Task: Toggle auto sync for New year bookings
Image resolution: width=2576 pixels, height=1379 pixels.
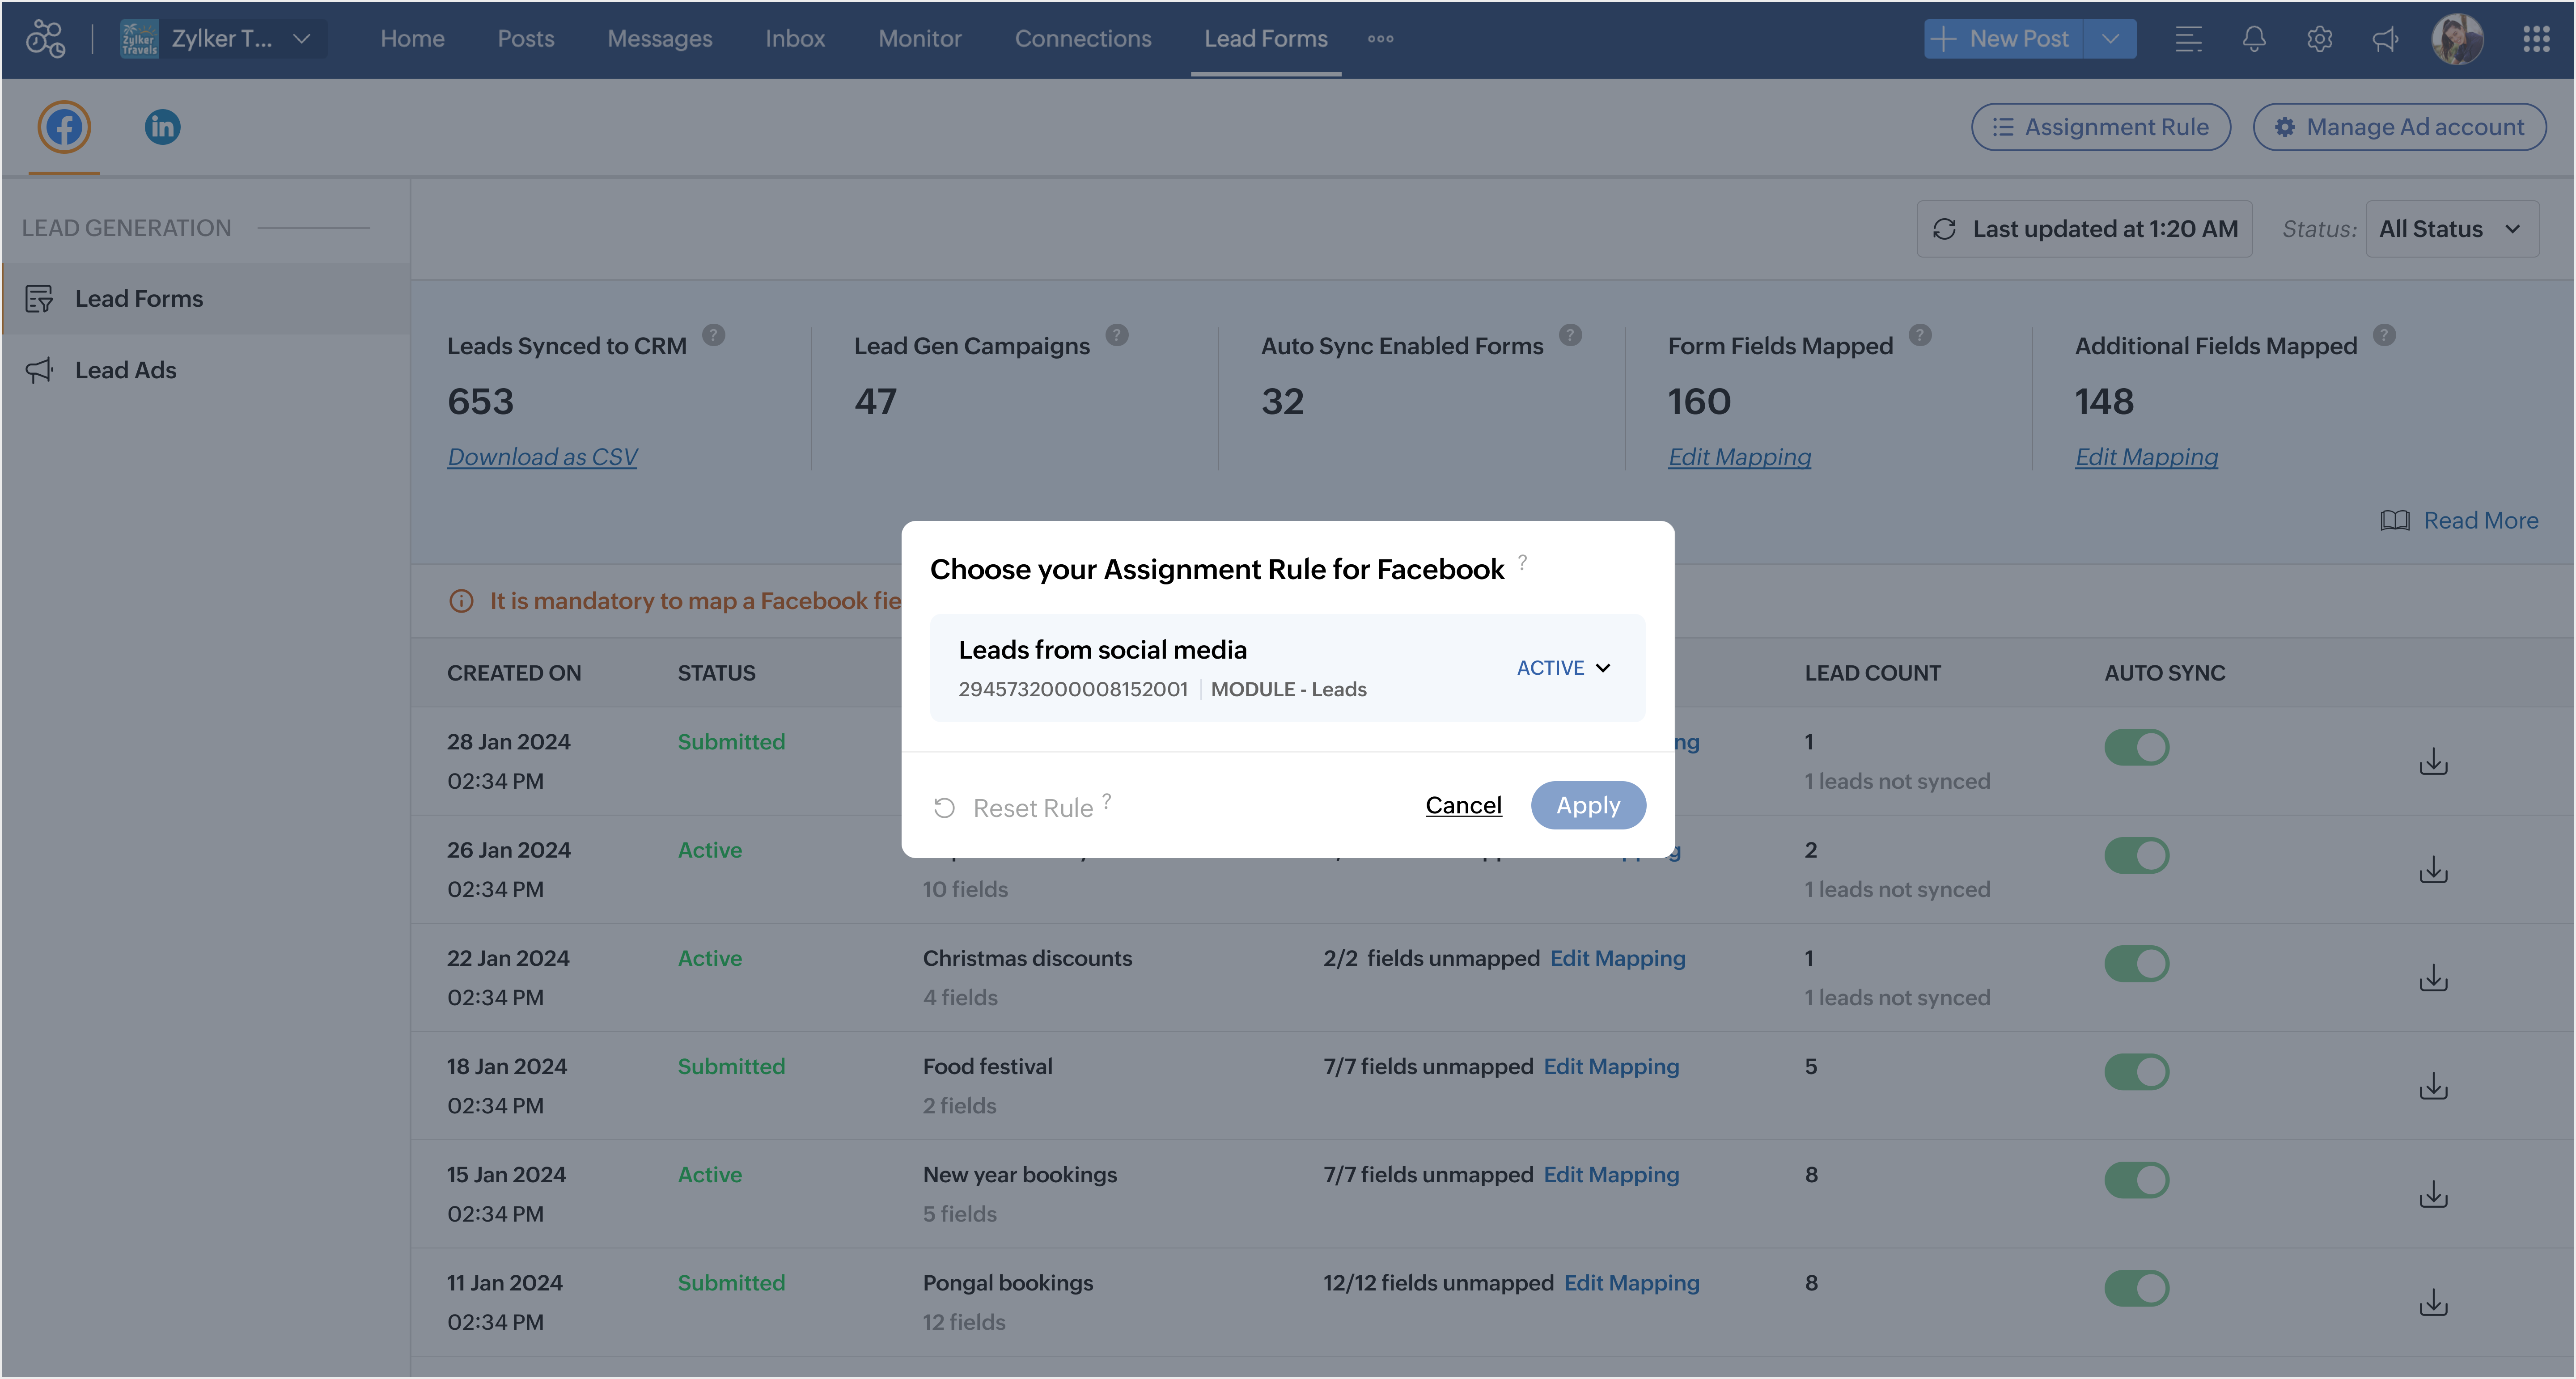Action: coord(2136,1180)
